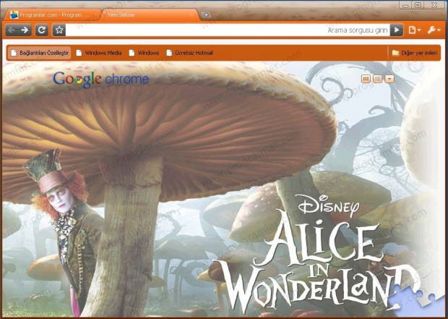Expand the new tab page options dropdown
The width and height of the screenshot is (448, 319).
[x=389, y=79]
